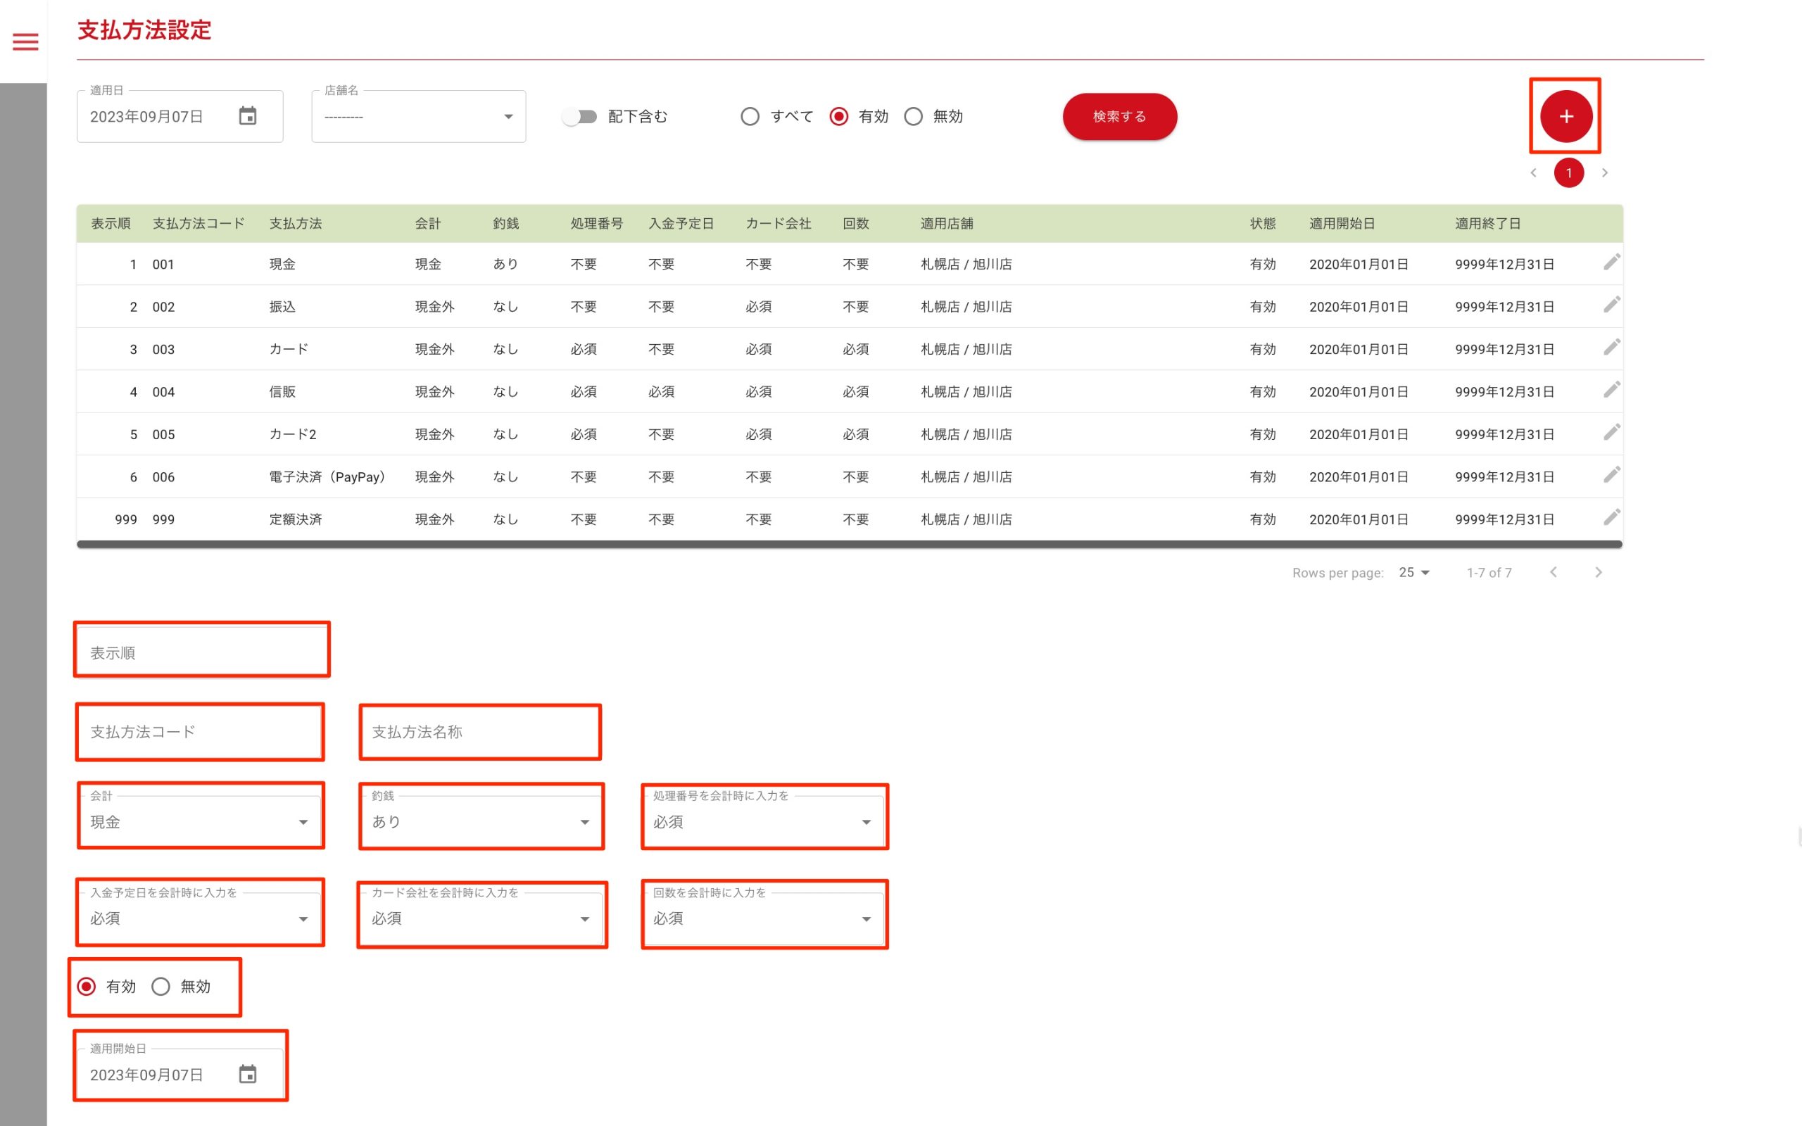Expand the 会計 dropdown showing 現金

200,821
